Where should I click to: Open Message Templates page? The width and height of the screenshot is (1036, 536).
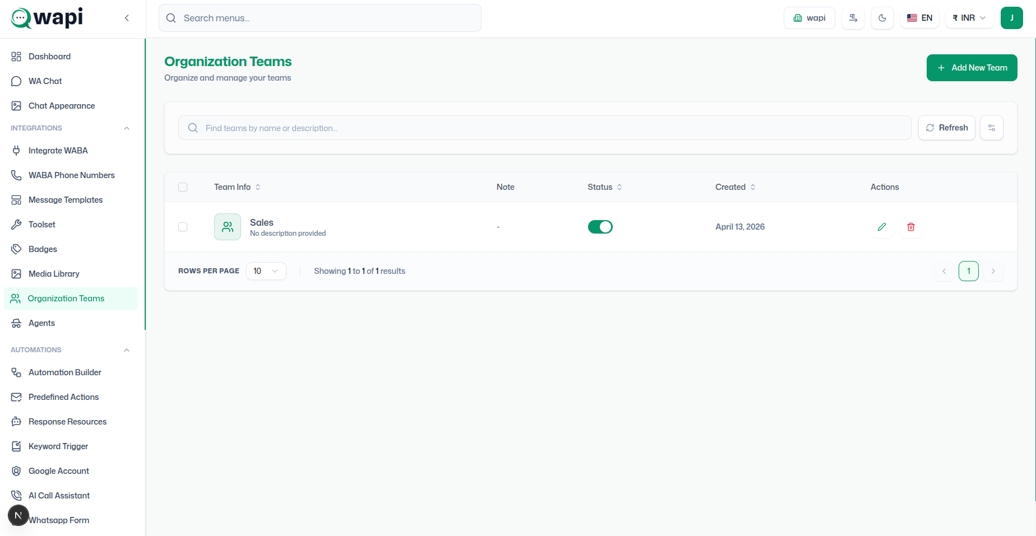click(x=71, y=200)
